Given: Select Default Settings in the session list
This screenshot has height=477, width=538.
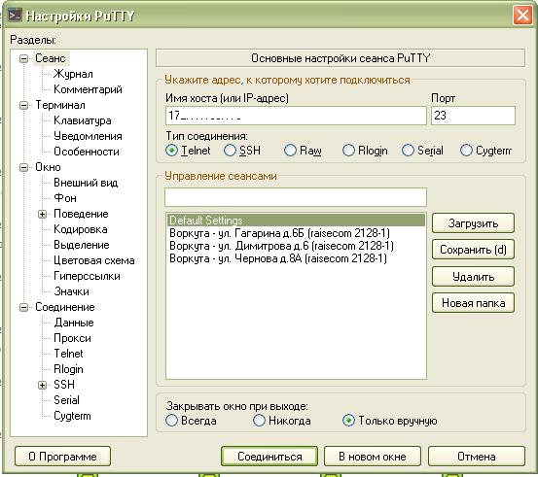Looking at the screenshot, I should (x=296, y=221).
